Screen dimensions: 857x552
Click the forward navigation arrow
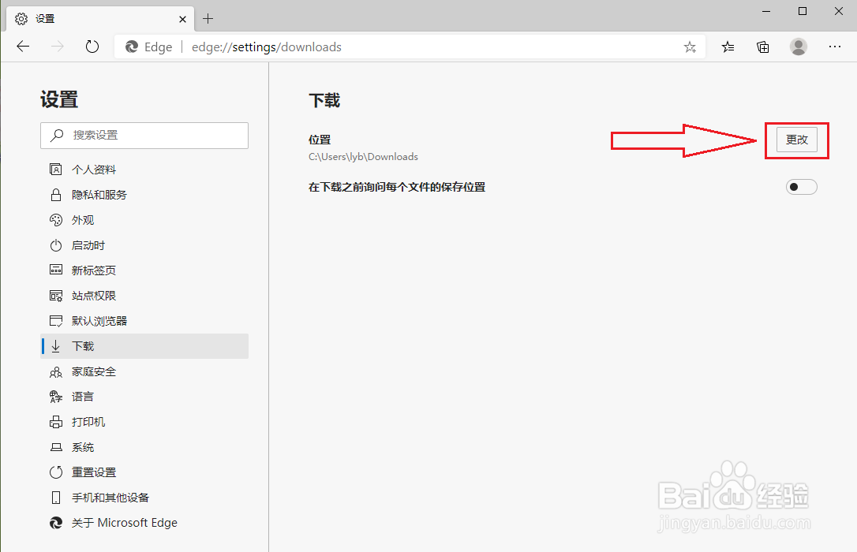tap(58, 47)
